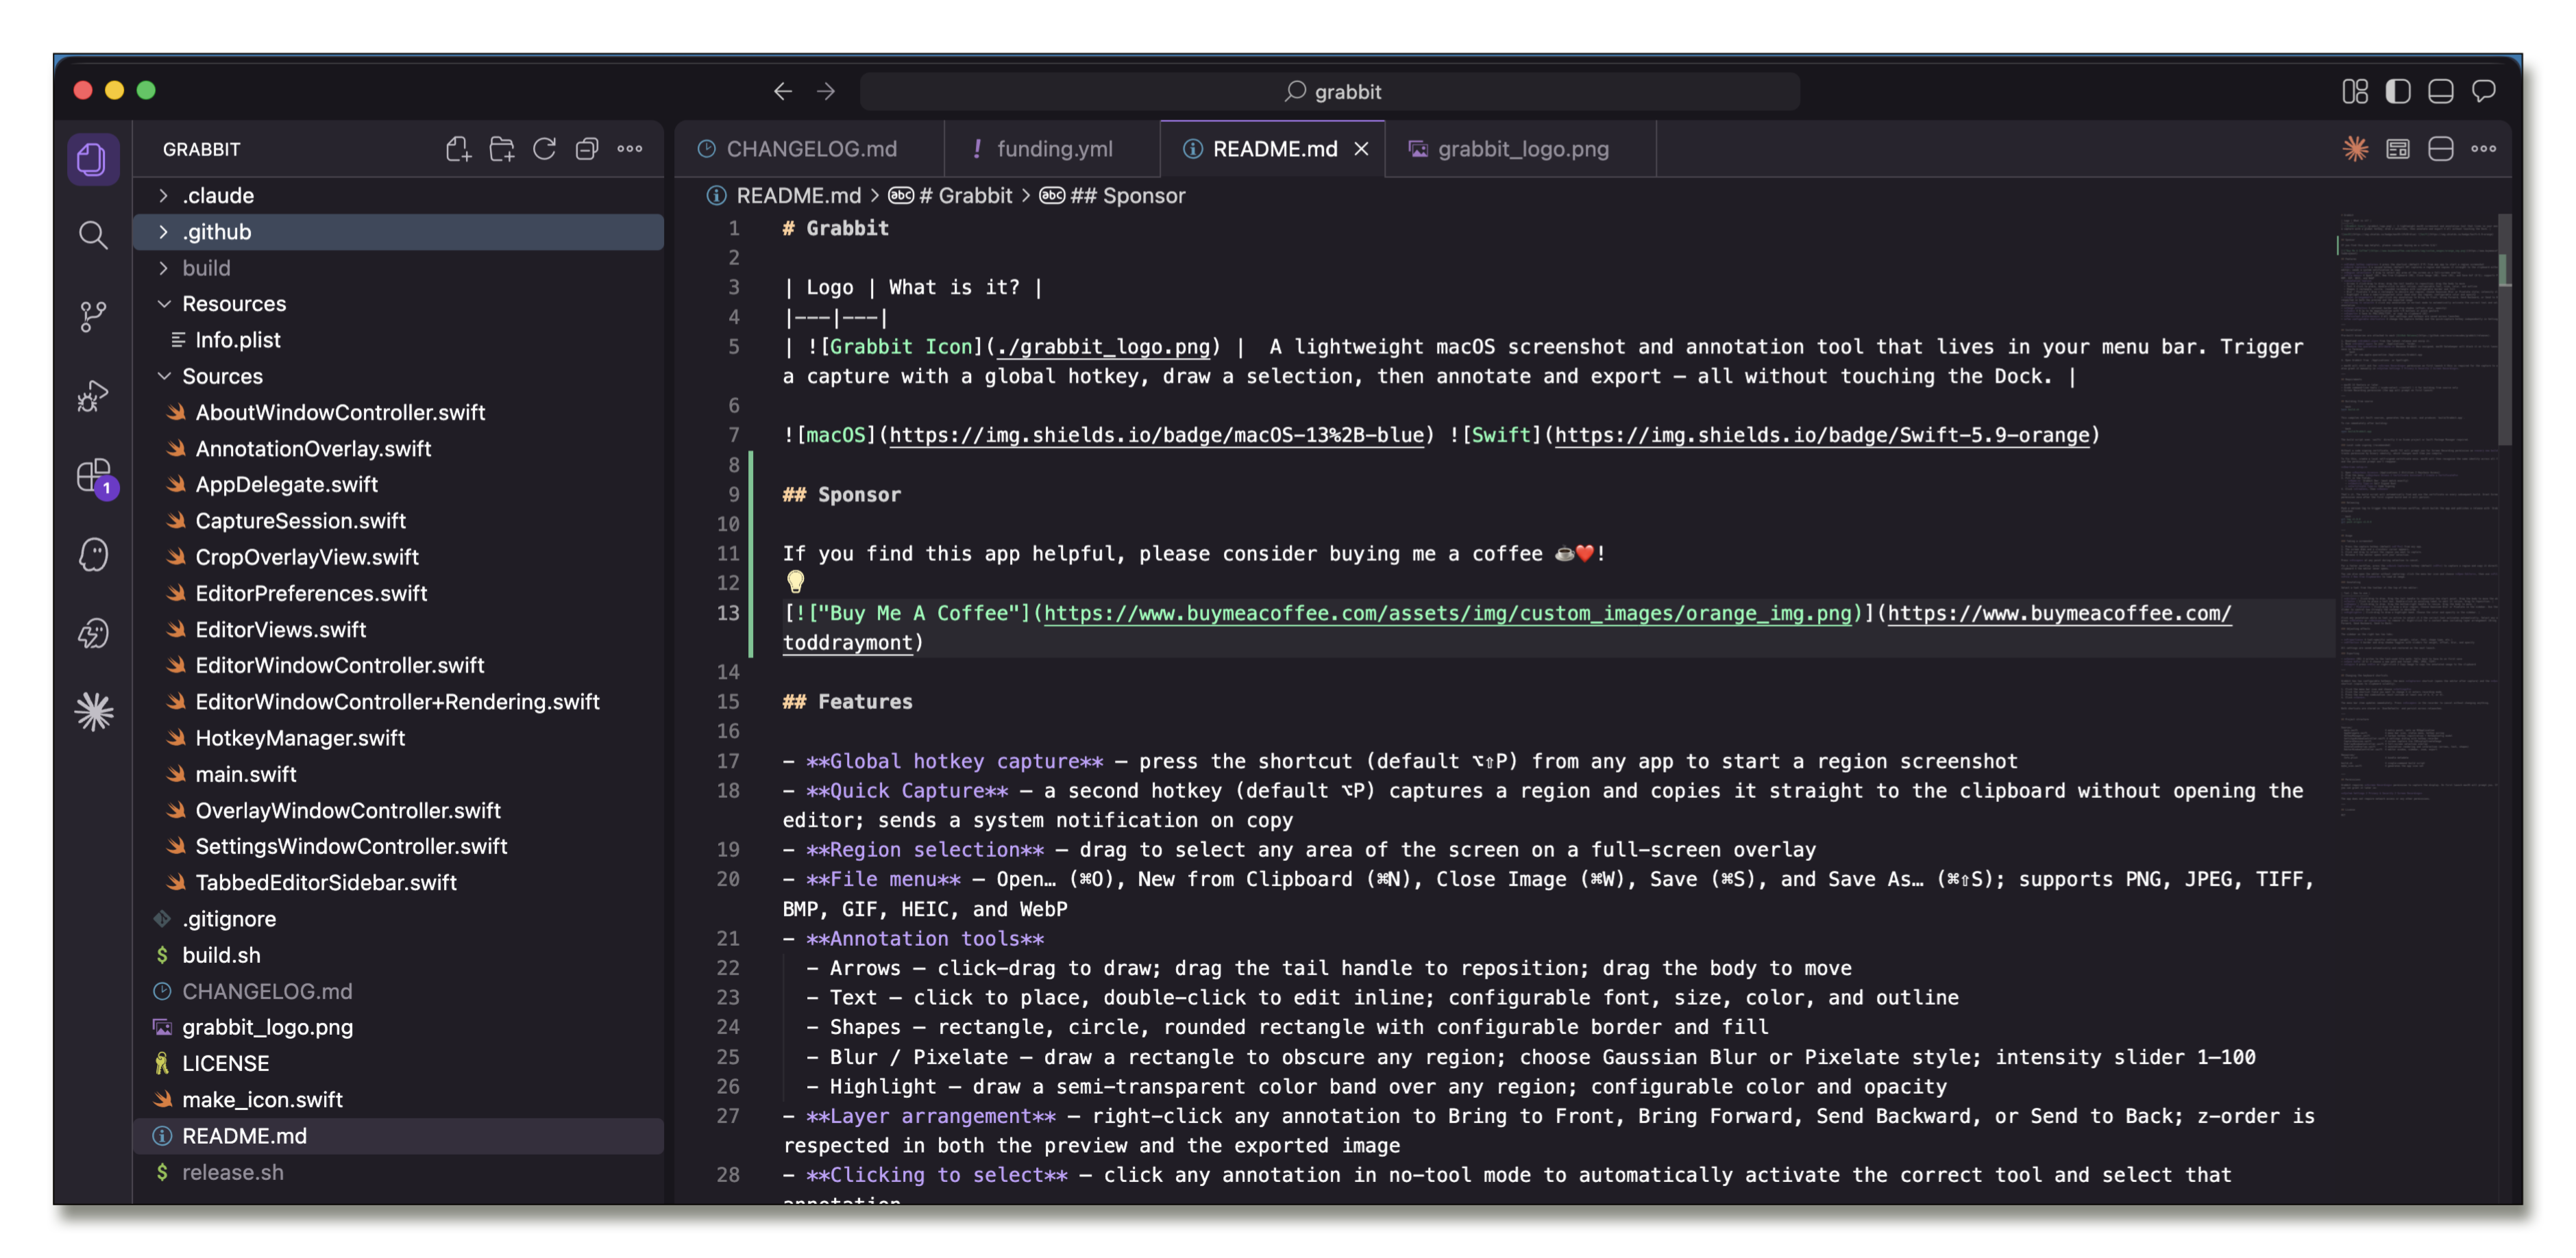
Task: Click the ./grabbit_logo.png link in line 5
Action: pyautogui.click(x=1103, y=347)
